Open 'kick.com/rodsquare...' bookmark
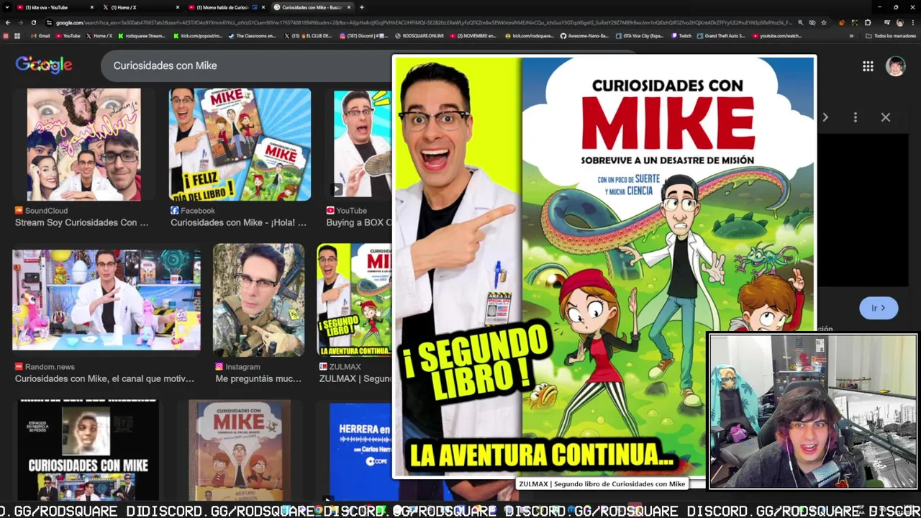The width and height of the screenshot is (921, 518). (530, 36)
